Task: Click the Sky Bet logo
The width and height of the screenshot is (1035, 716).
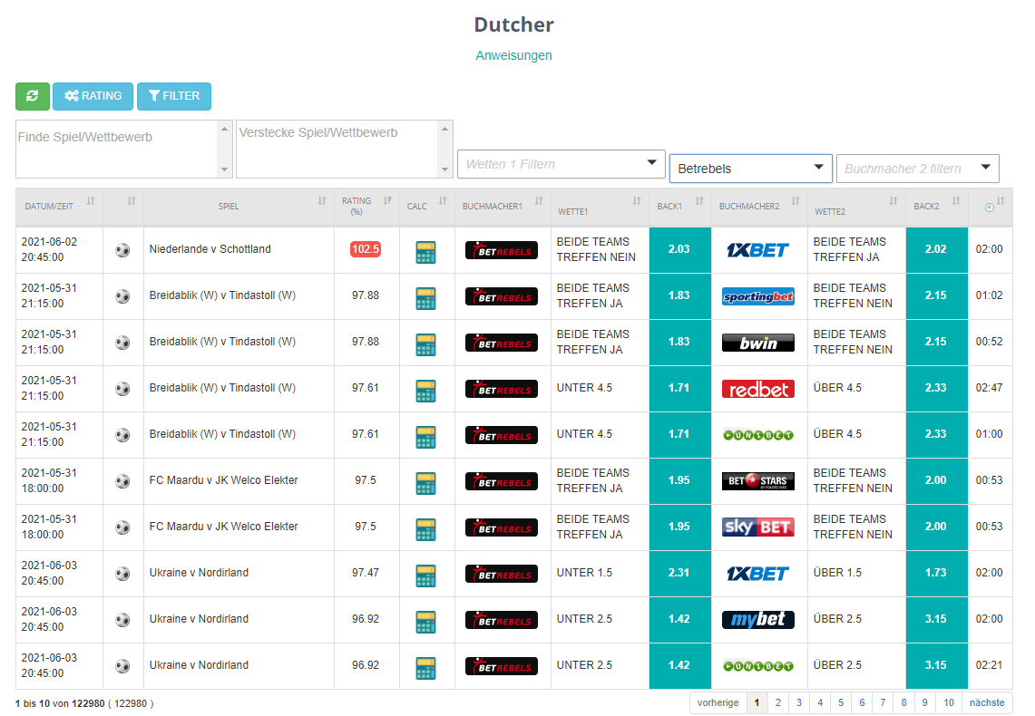Action: (x=757, y=527)
